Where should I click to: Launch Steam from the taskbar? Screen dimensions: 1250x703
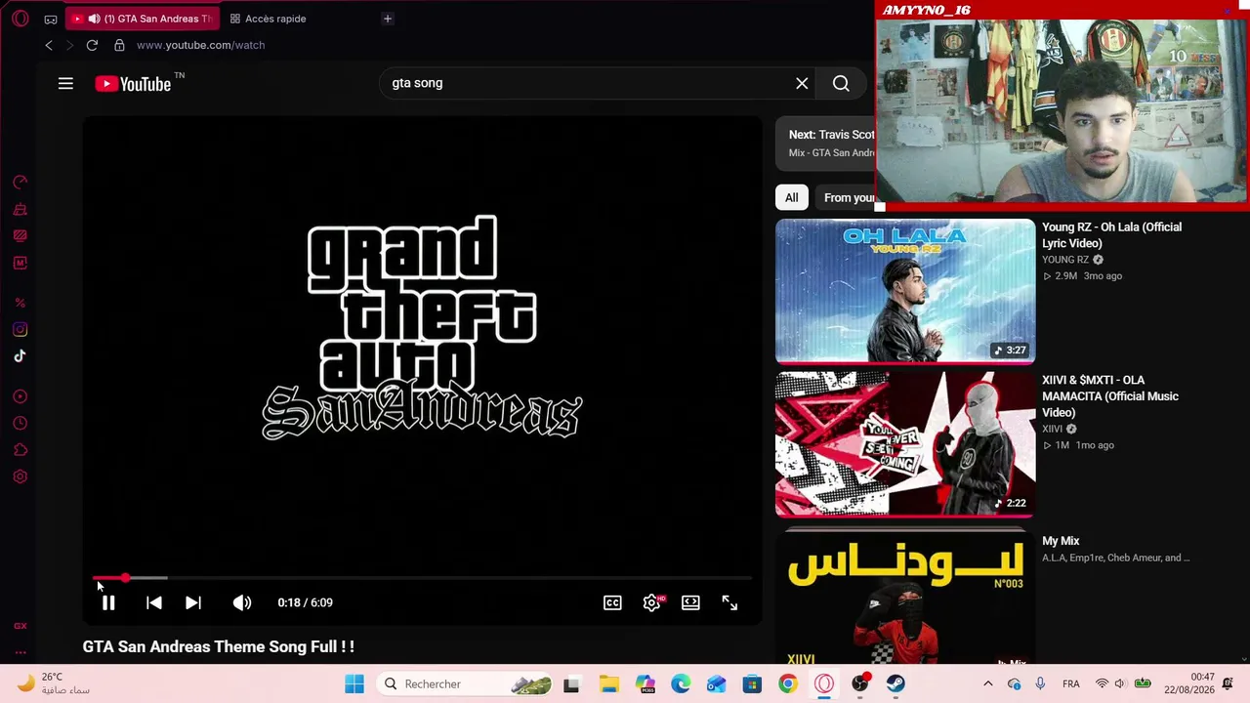pyautogui.click(x=896, y=683)
